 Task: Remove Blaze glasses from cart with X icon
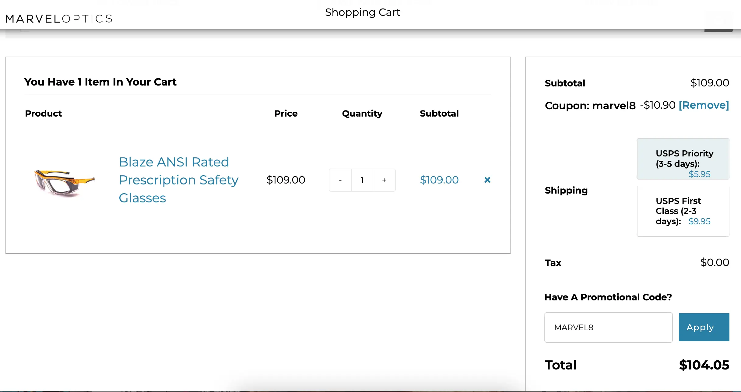pyautogui.click(x=487, y=180)
